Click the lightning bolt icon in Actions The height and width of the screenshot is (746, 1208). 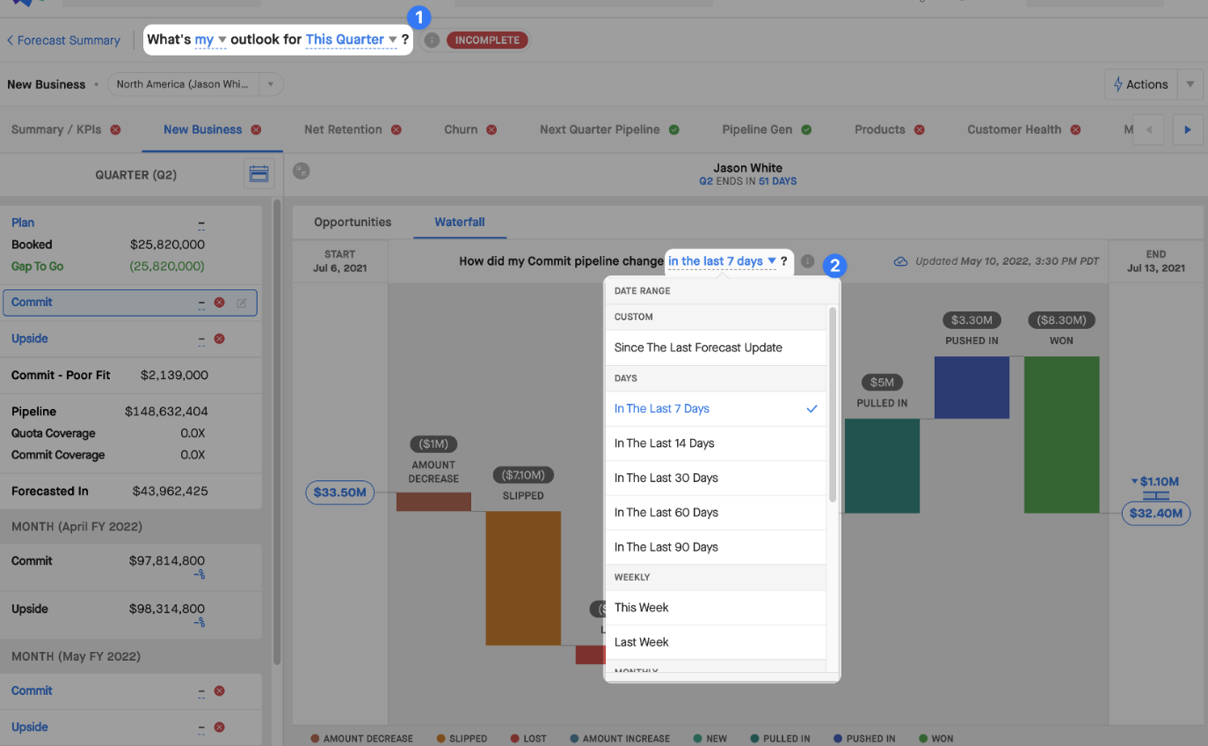(x=1118, y=84)
